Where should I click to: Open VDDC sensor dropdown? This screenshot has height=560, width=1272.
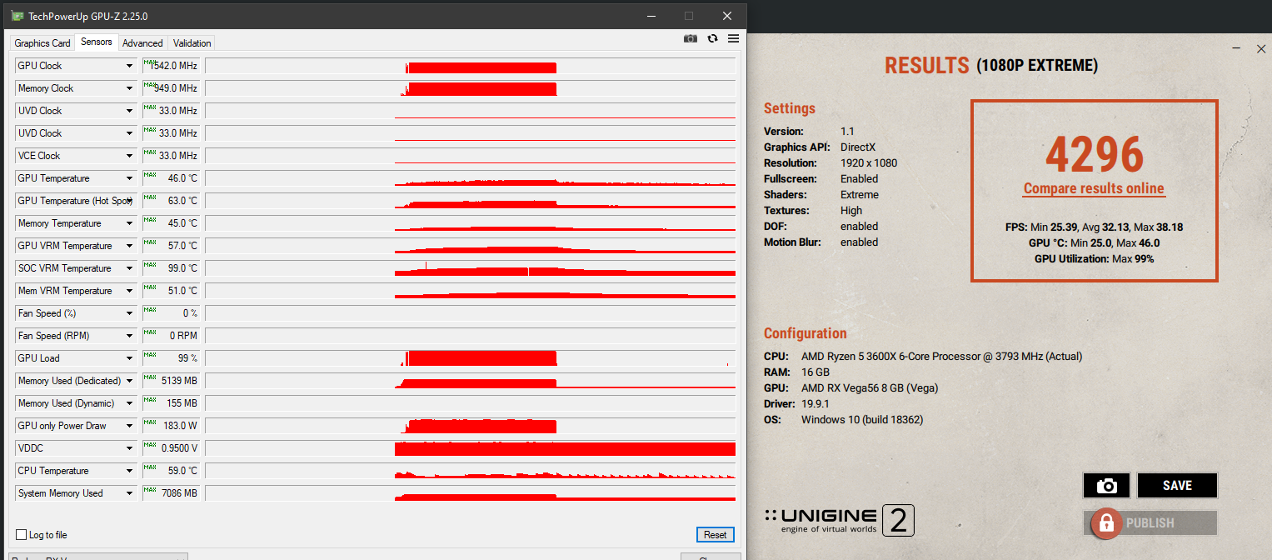coord(130,448)
